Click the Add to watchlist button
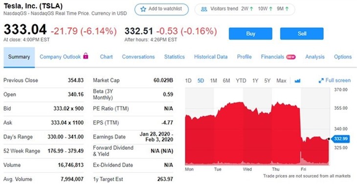The height and width of the screenshot is (184, 357). (161, 9)
